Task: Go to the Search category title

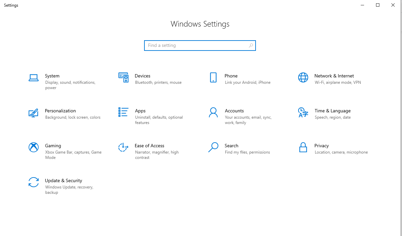Action: pos(231,146)
